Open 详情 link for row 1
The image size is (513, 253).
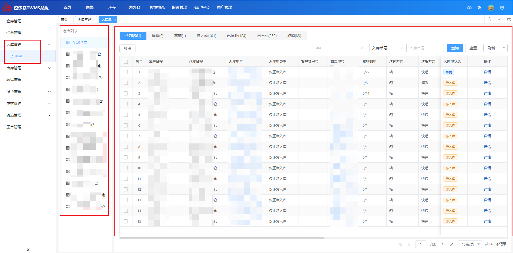point(487,72)
